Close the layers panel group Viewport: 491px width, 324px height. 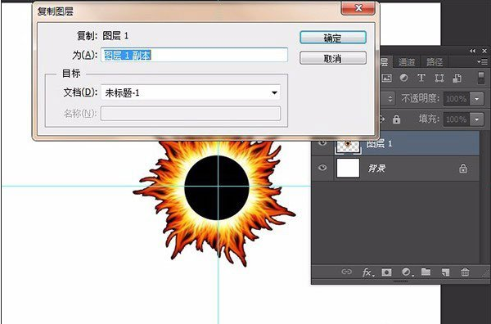(484, 51)
